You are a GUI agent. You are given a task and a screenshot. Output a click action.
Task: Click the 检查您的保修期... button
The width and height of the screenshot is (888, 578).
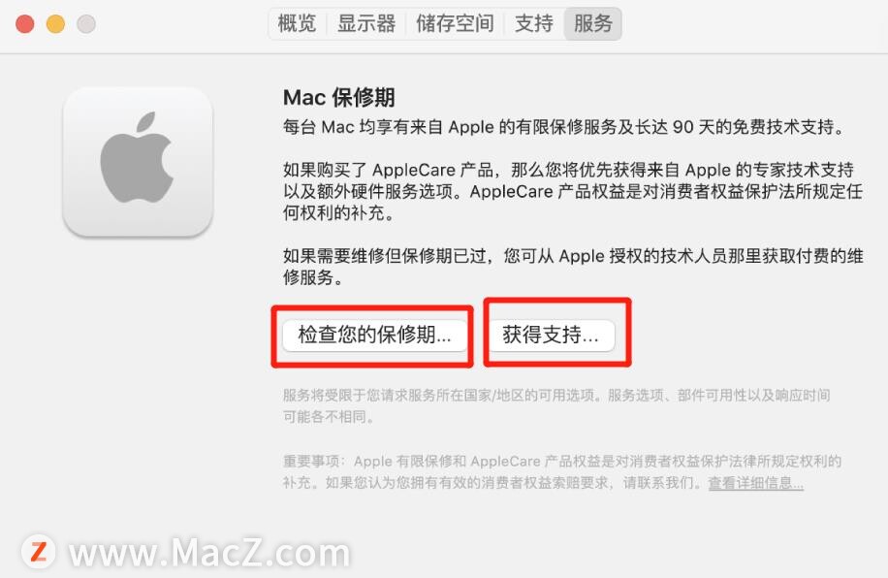tap(374, 335)
